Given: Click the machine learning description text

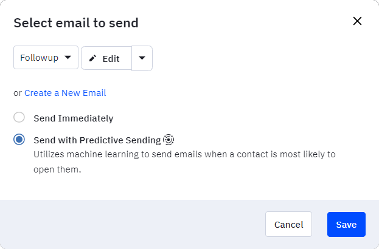Looking at the screenshot, I should click(184, 162).
